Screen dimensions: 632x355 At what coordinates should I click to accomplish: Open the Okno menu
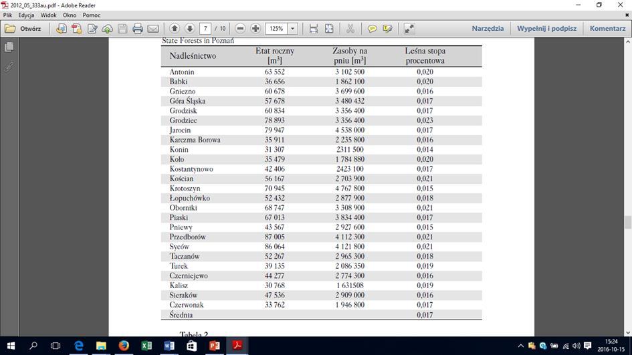[70, 15]
